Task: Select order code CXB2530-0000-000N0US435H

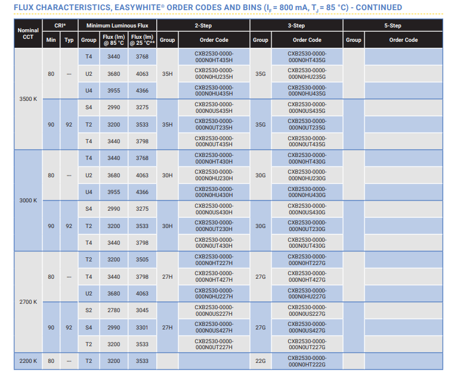Action: coord(214,107)
